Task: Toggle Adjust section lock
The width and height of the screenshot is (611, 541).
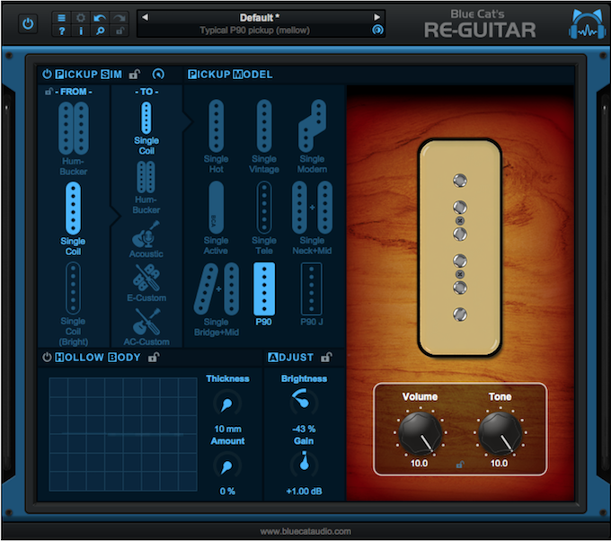Action: pos(326,357)
